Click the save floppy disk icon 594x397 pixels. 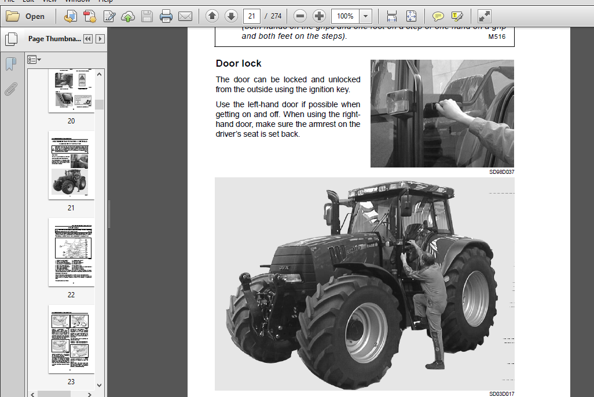pos(147,16)
